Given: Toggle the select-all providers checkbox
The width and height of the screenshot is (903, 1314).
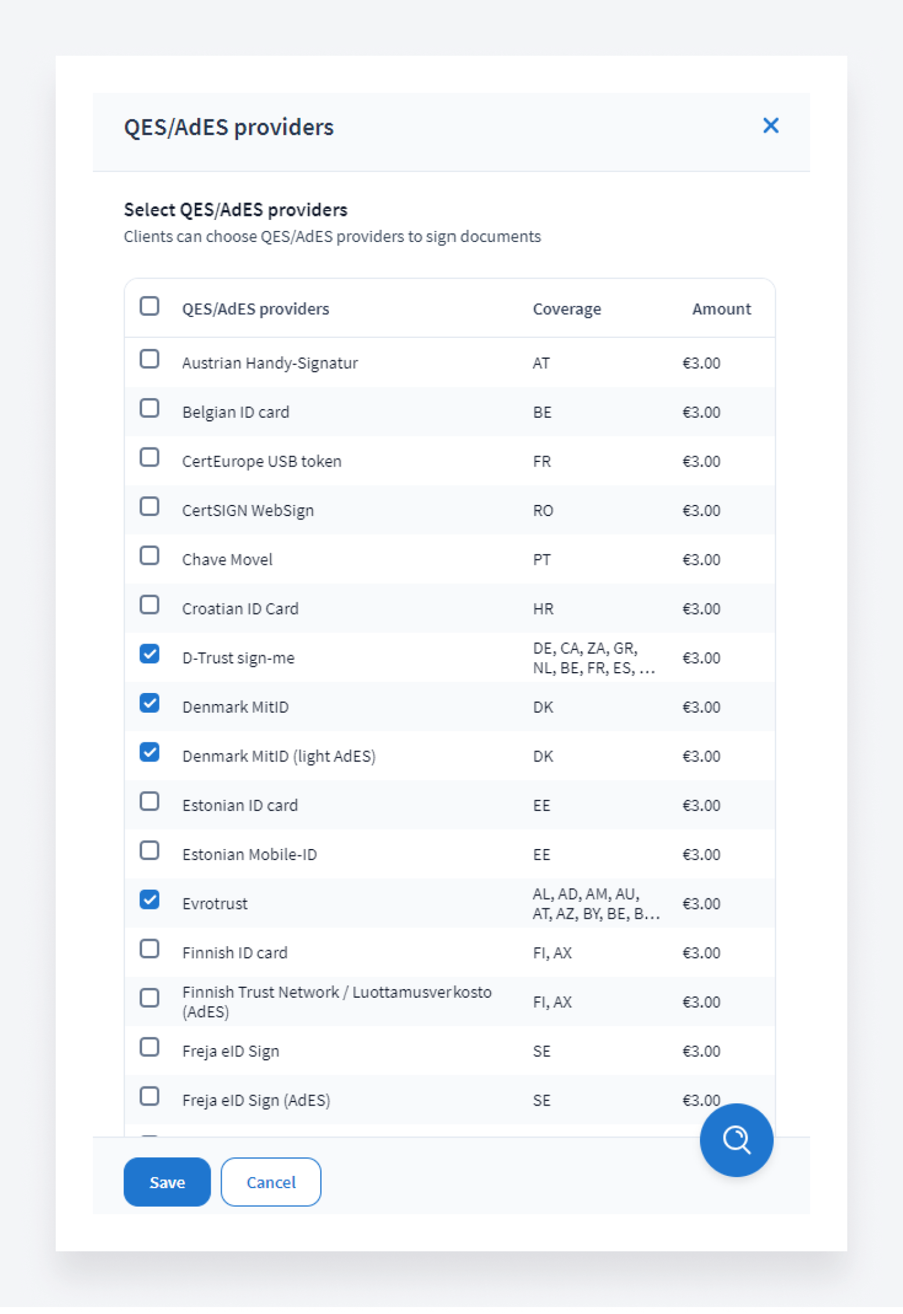Looking at the screenshot, I should [150, 306].
